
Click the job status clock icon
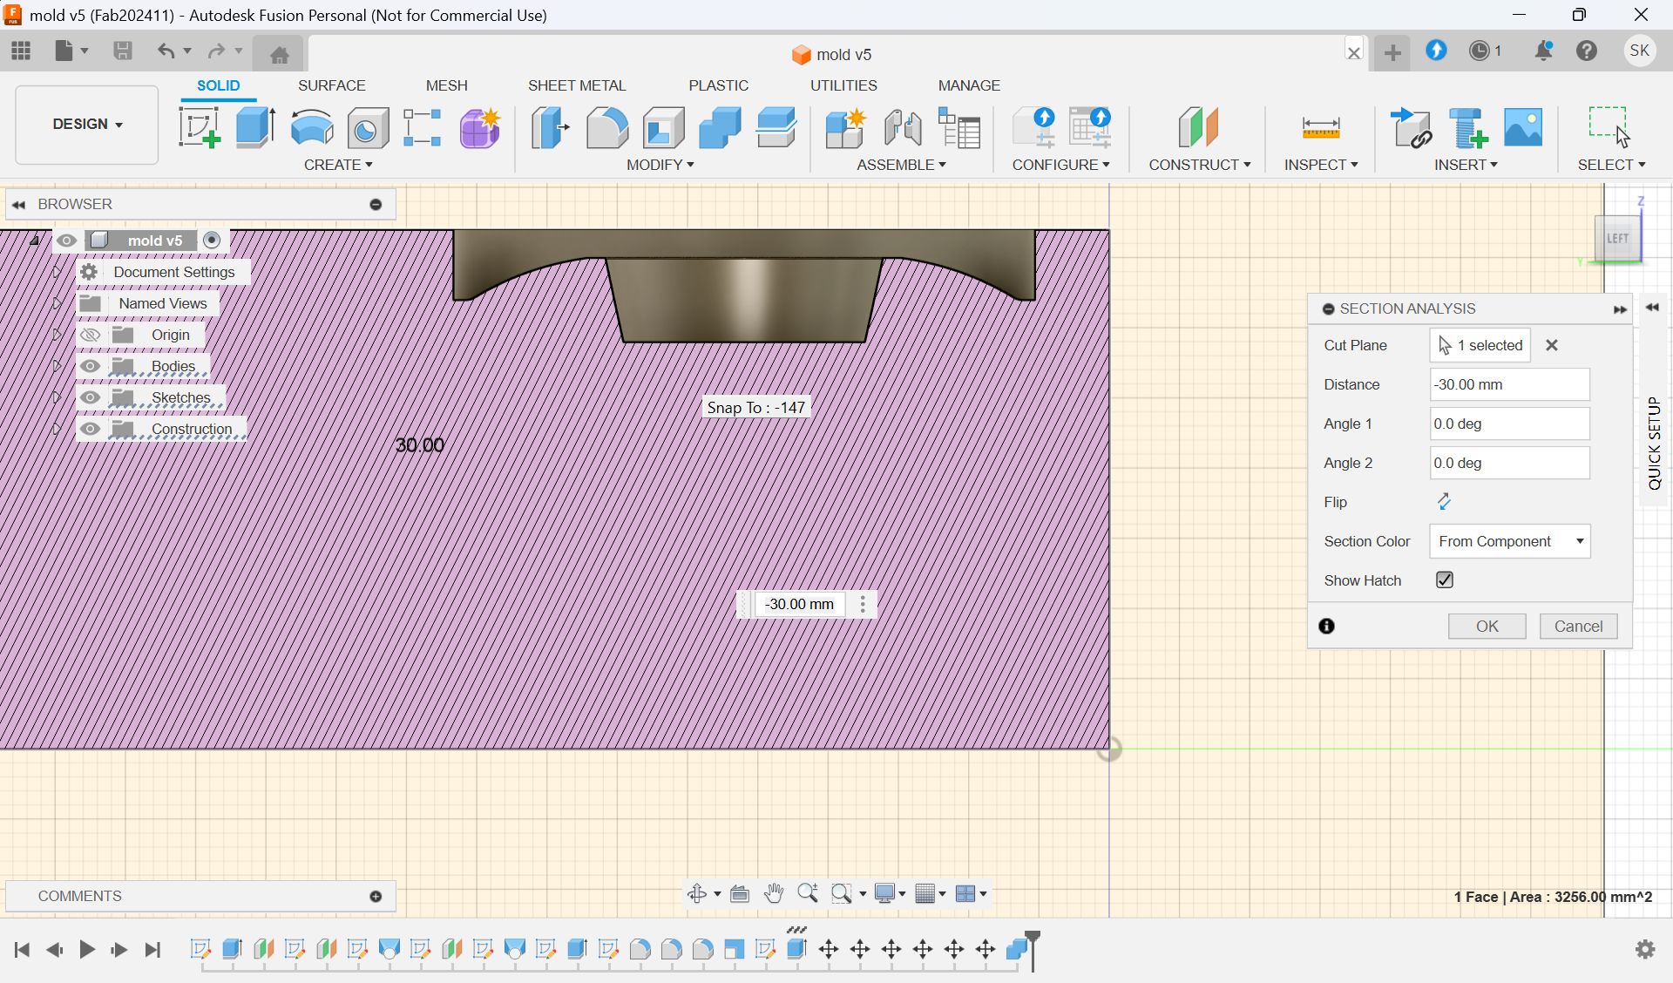(x=1480, y=51)
